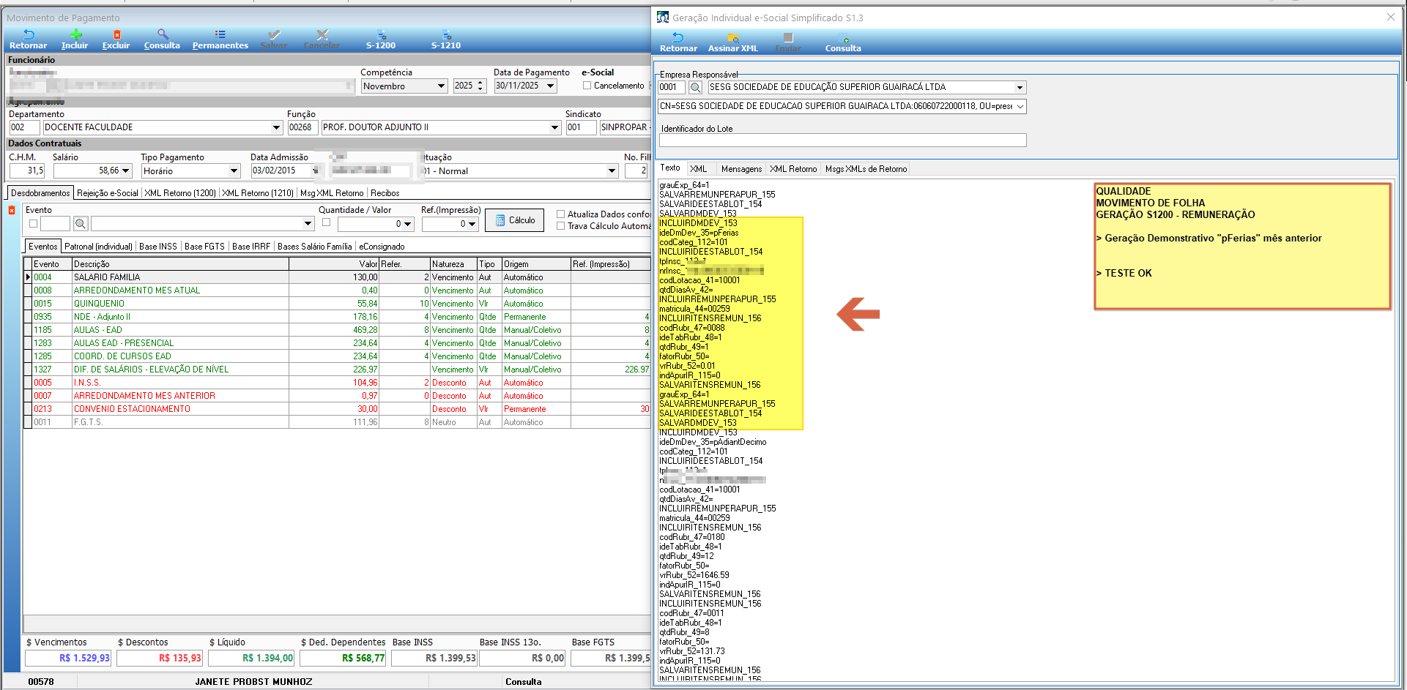Switch to the XML Retorno (1200) tab
The width and height of the screenshot is (1407, 690).
tap(180, 193)
